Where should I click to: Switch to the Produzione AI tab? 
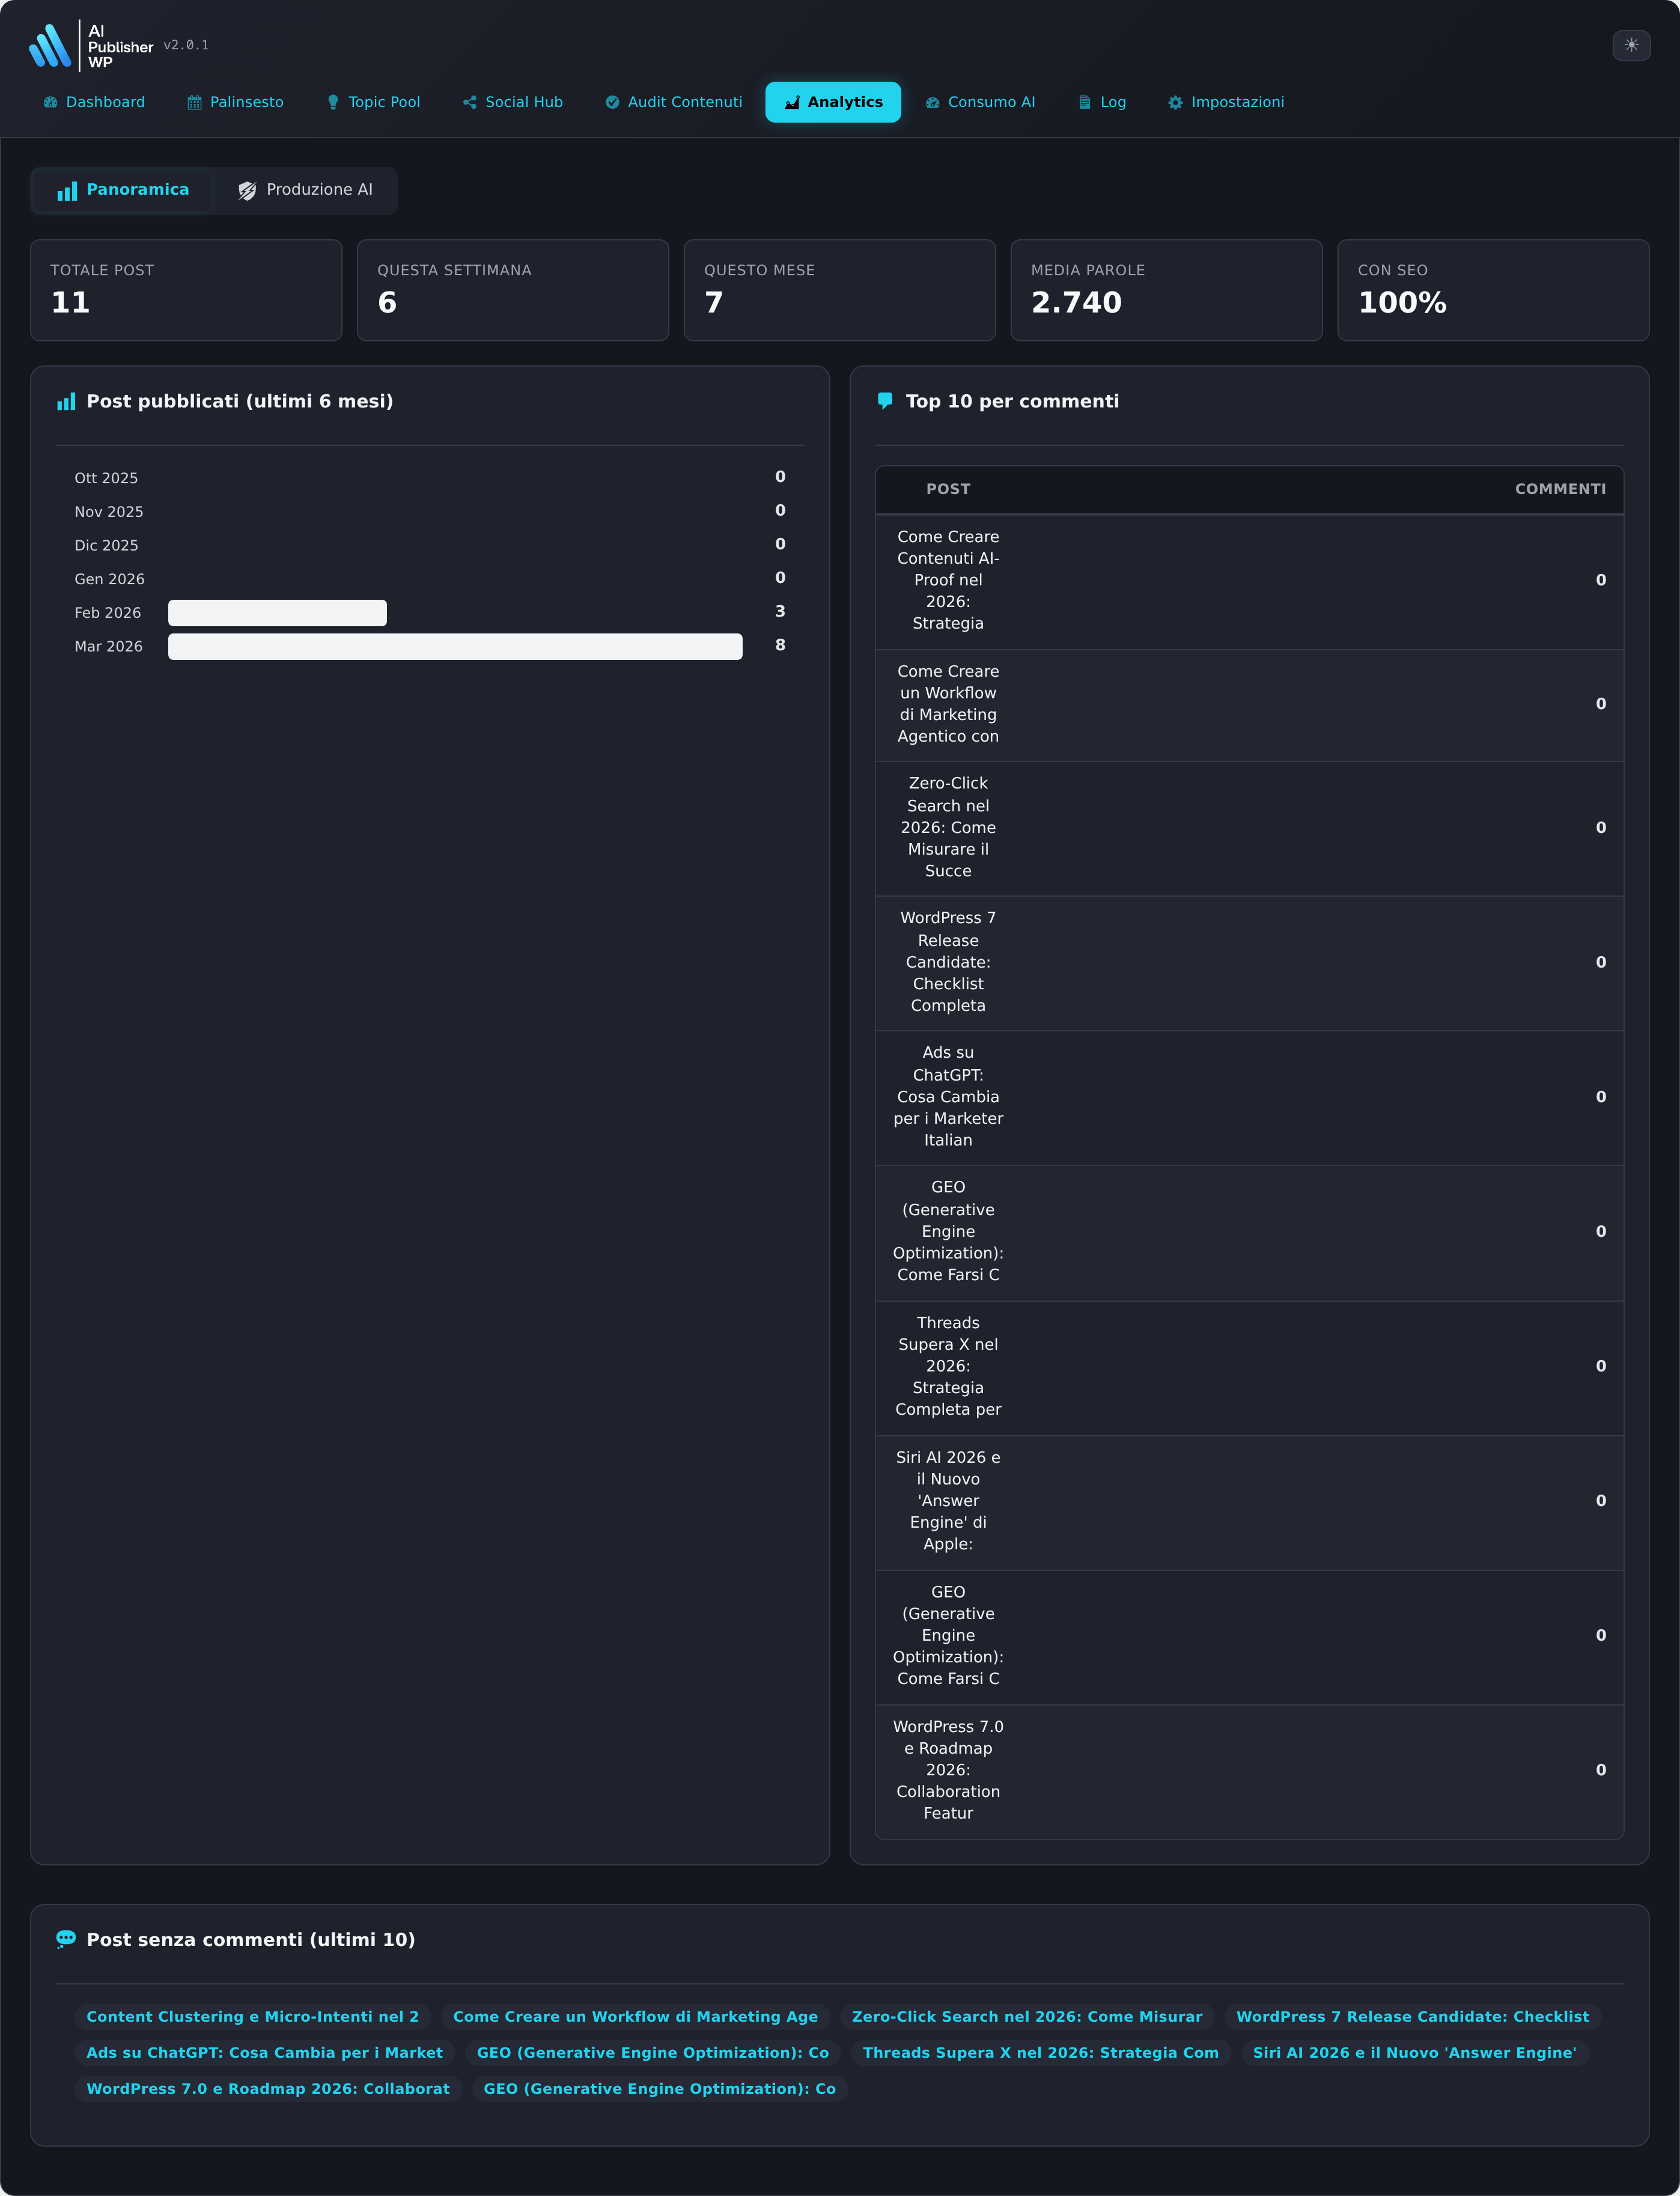pos(306,189)
